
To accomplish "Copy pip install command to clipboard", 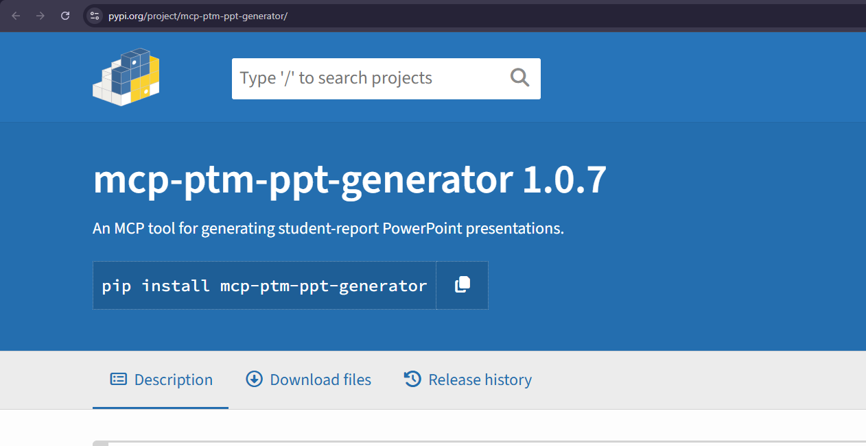I will 463,285.
